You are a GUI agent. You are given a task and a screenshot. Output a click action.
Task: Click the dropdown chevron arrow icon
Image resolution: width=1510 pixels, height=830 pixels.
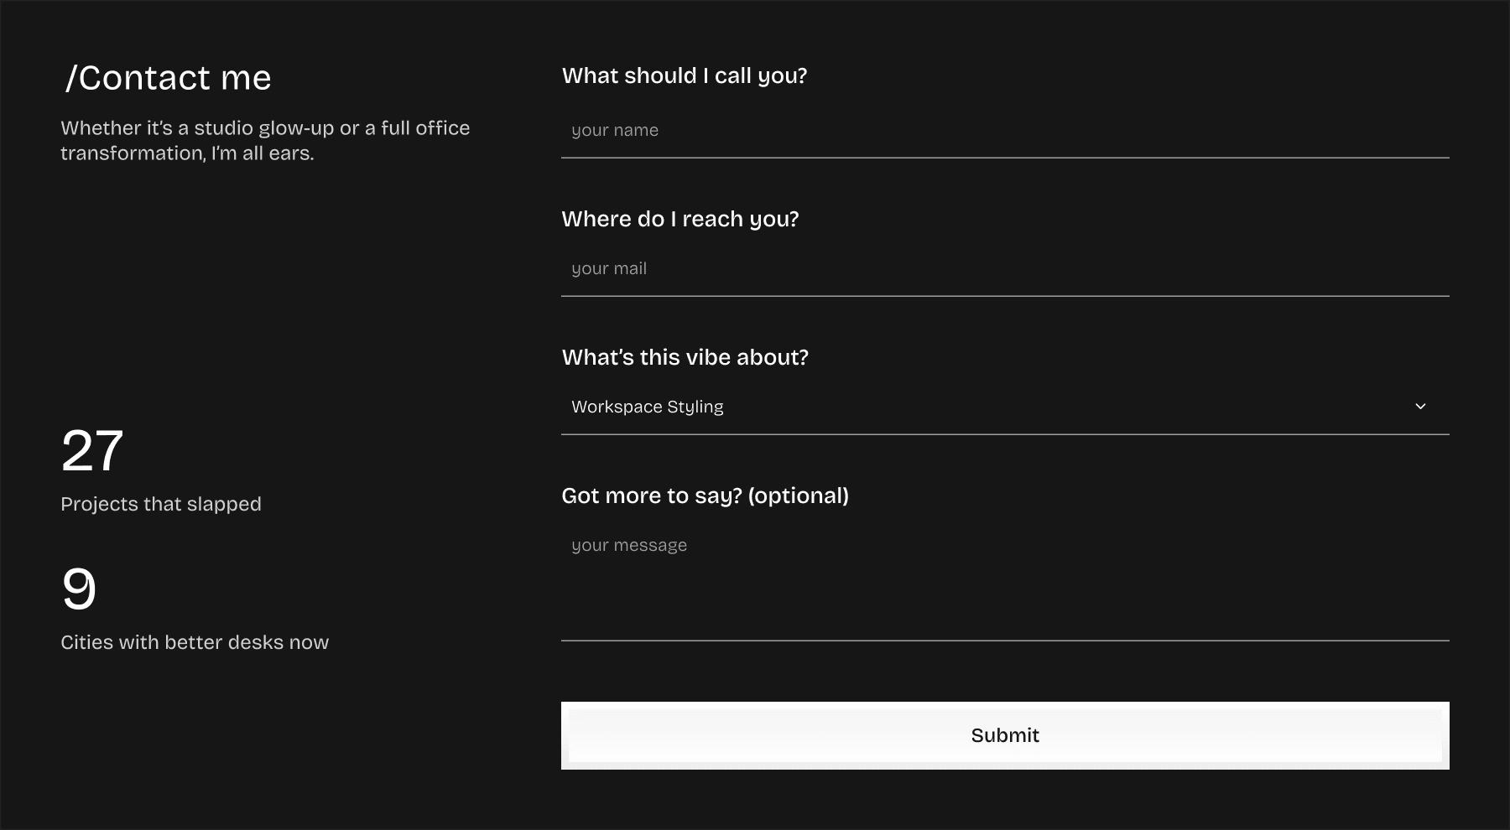coord(1420,407)
